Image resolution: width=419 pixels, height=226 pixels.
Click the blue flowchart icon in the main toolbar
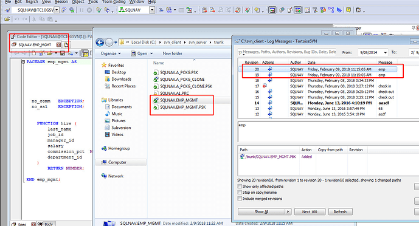(331, 10)
